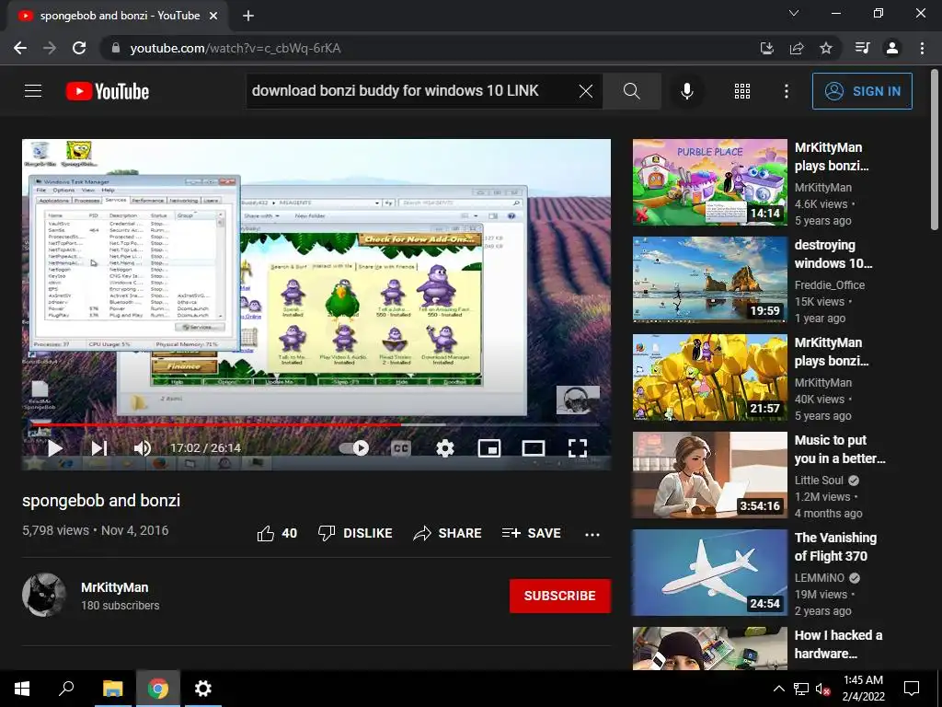Image resolution: width=942 pixels, height=707 pixels.
Task: Open Chrome three-dot menu
Action: tap(922, 48)
